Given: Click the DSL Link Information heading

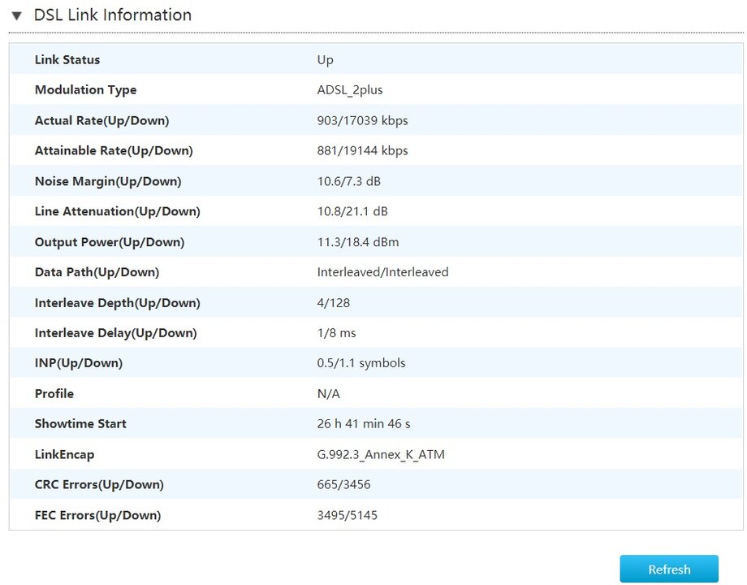Looking at the screenshot, I should tap(112, 15).
